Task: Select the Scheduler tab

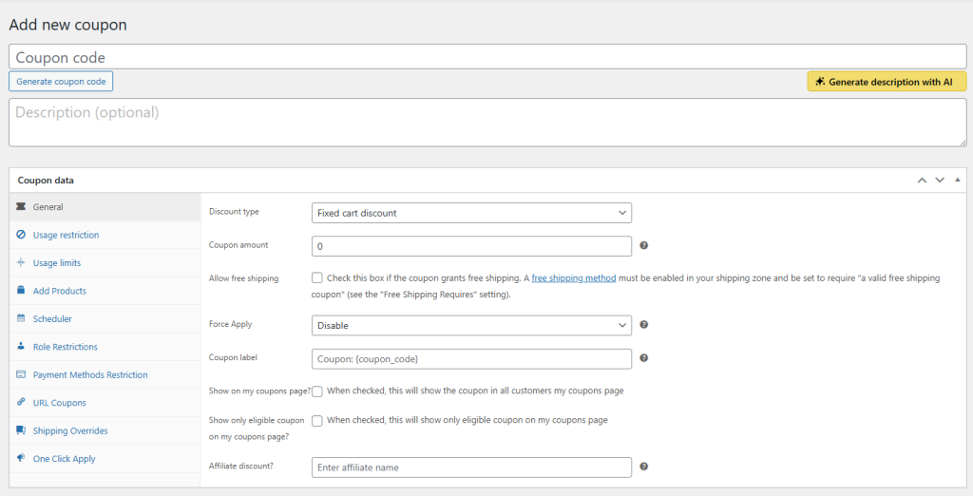Action: [x=105, y=318]
